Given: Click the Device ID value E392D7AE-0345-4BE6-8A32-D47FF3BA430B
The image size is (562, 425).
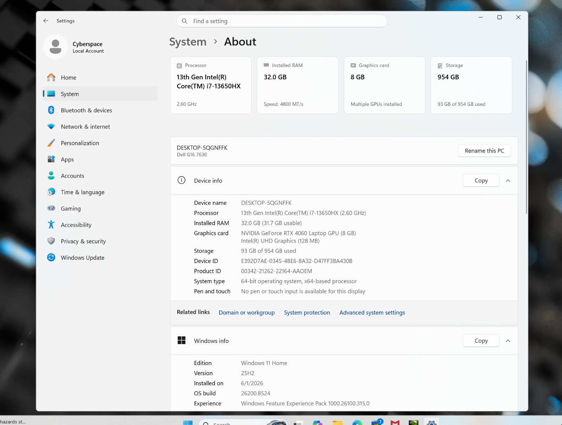Looking at the screenshot, I should click(297, 261).
